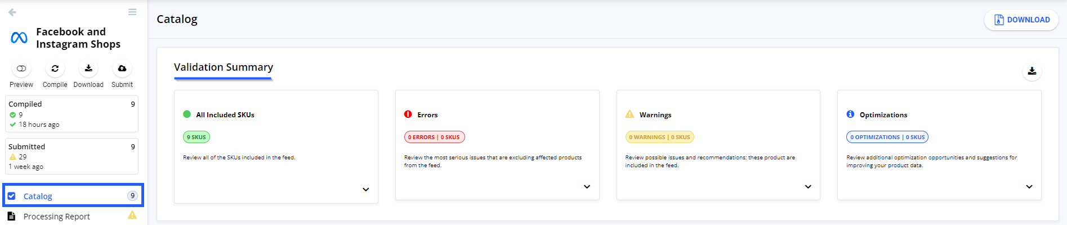Click the Compile refresh icon

click(55, 68)
